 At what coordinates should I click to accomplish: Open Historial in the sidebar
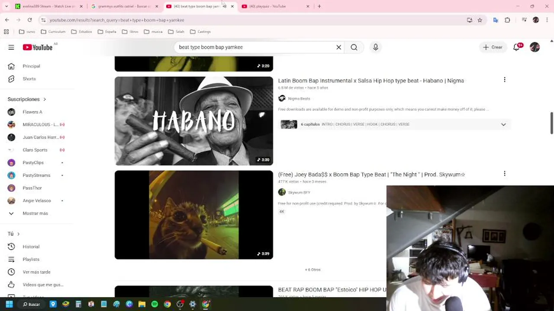pyautogui.click(x=31, y=247)
